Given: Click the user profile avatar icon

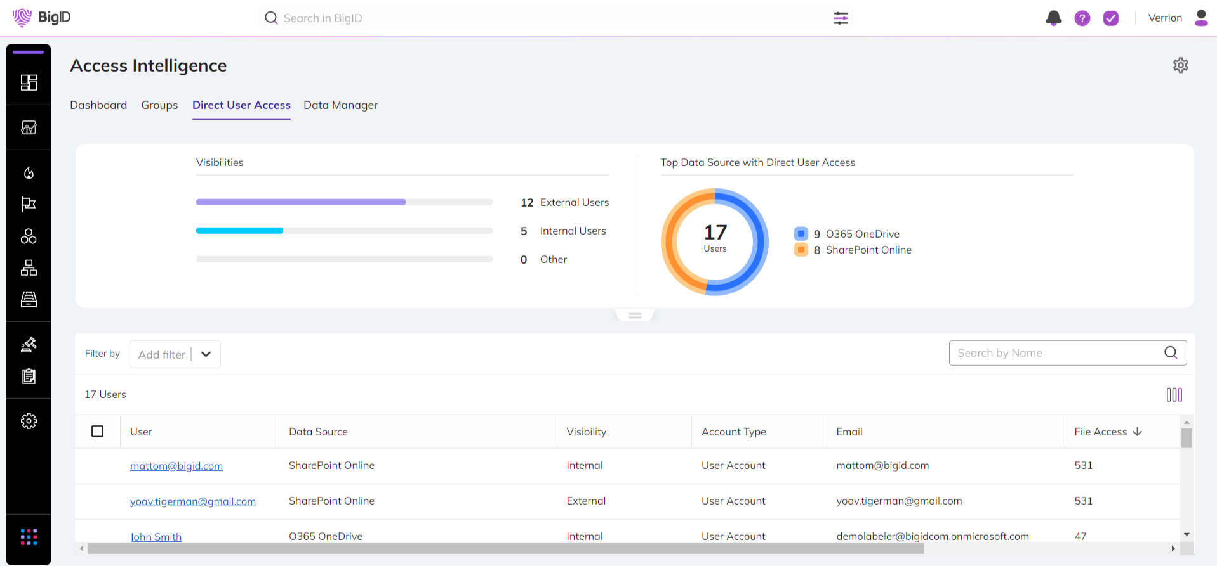Looking at the screenshot, I should [1200, 18].
